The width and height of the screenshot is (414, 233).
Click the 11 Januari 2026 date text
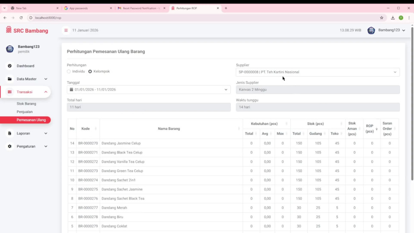[x=85, y=30]
